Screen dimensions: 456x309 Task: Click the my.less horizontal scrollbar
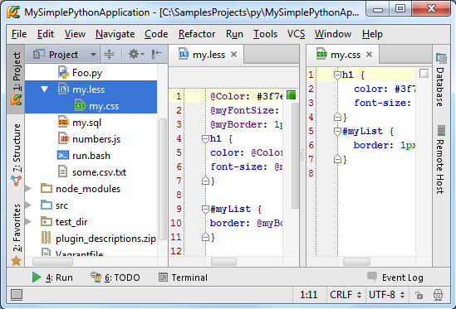click(x=223, y=262)
